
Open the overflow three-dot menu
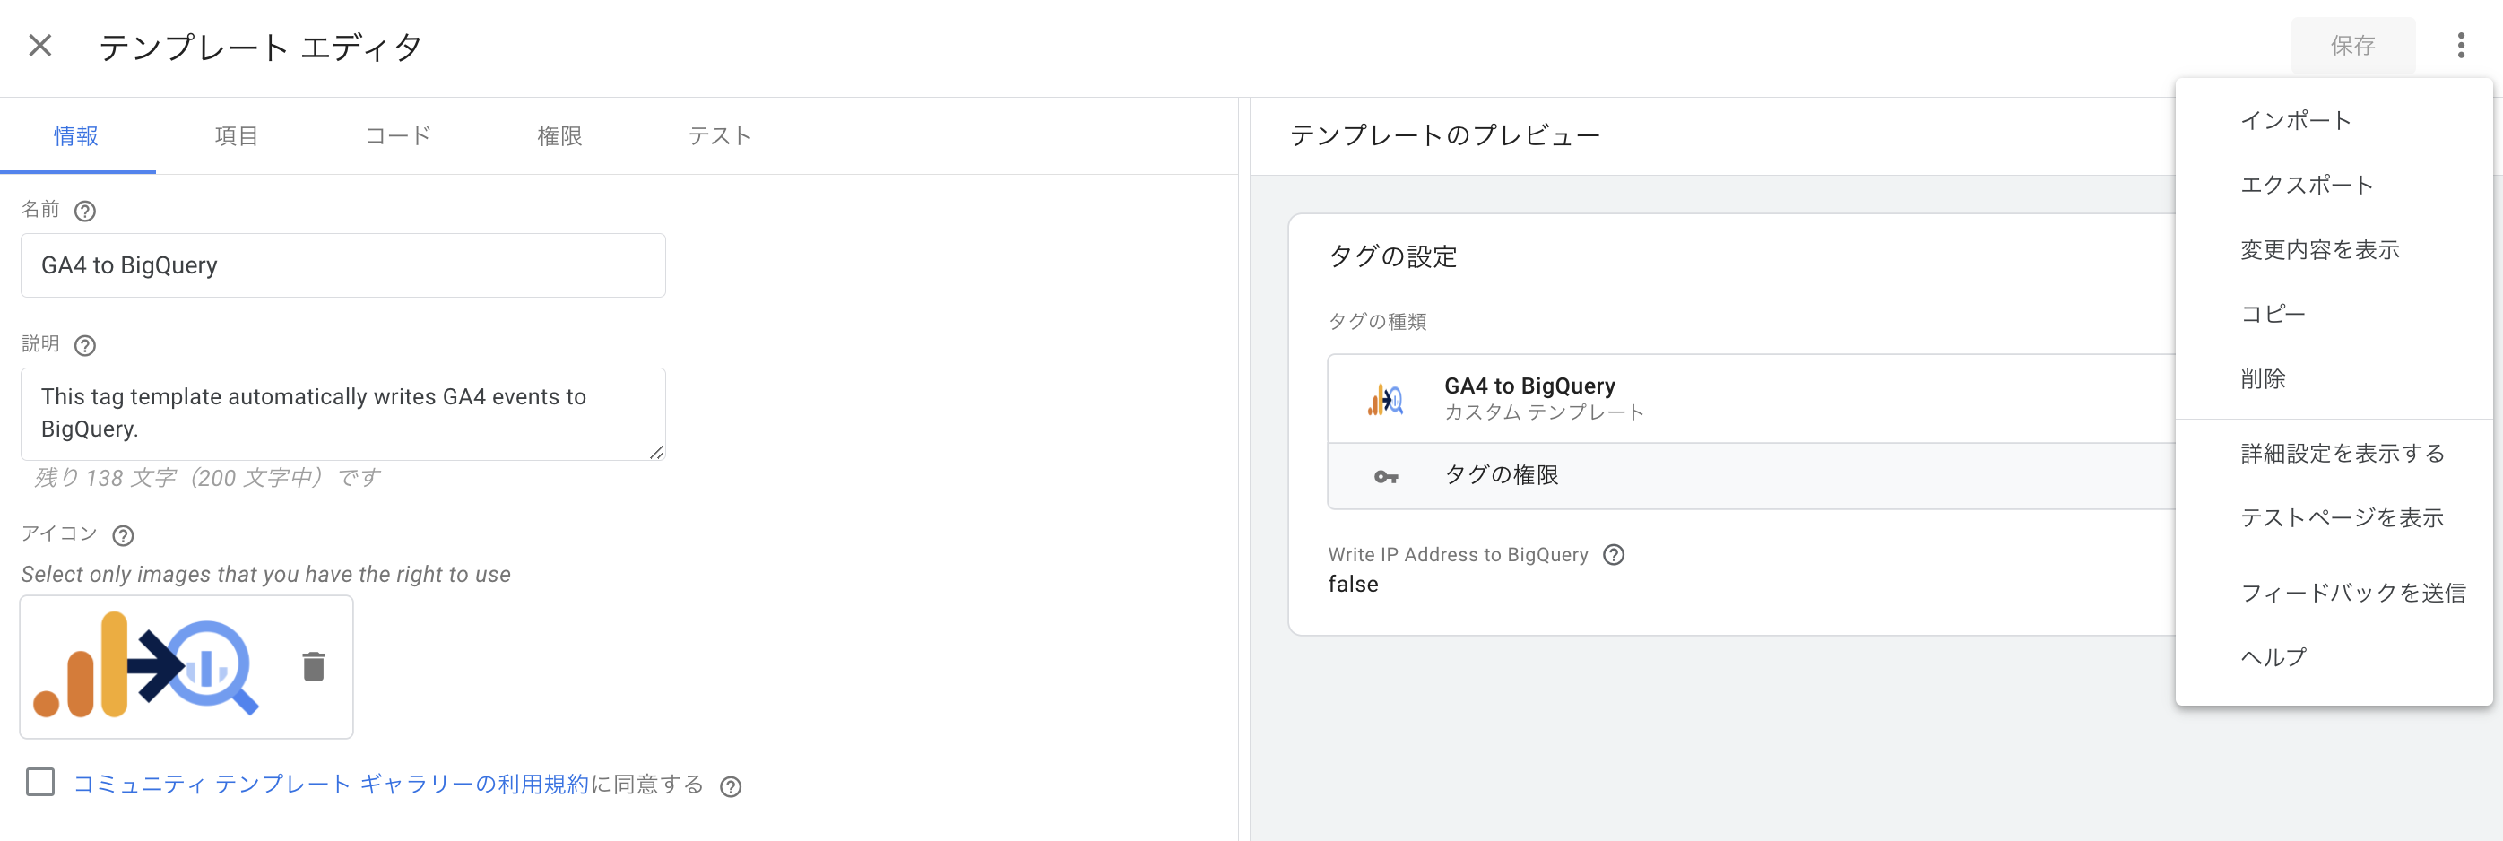[x=2461, y=45]
